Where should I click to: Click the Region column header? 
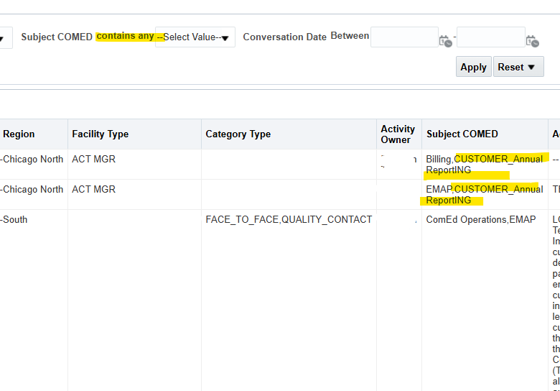pyautogui.click(x=34, y=134)
